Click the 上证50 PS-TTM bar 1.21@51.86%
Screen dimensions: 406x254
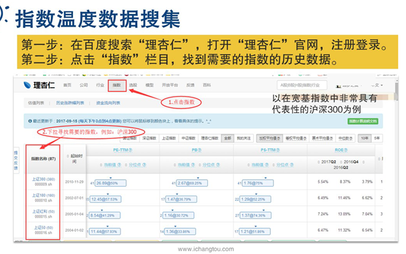(x=255, y=231)
